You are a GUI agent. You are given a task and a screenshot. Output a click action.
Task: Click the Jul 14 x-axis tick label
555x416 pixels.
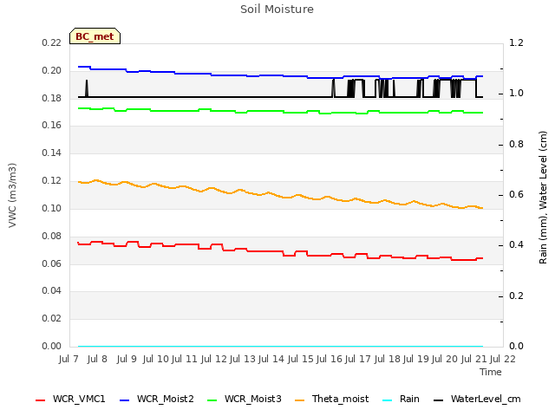(271, 359)
